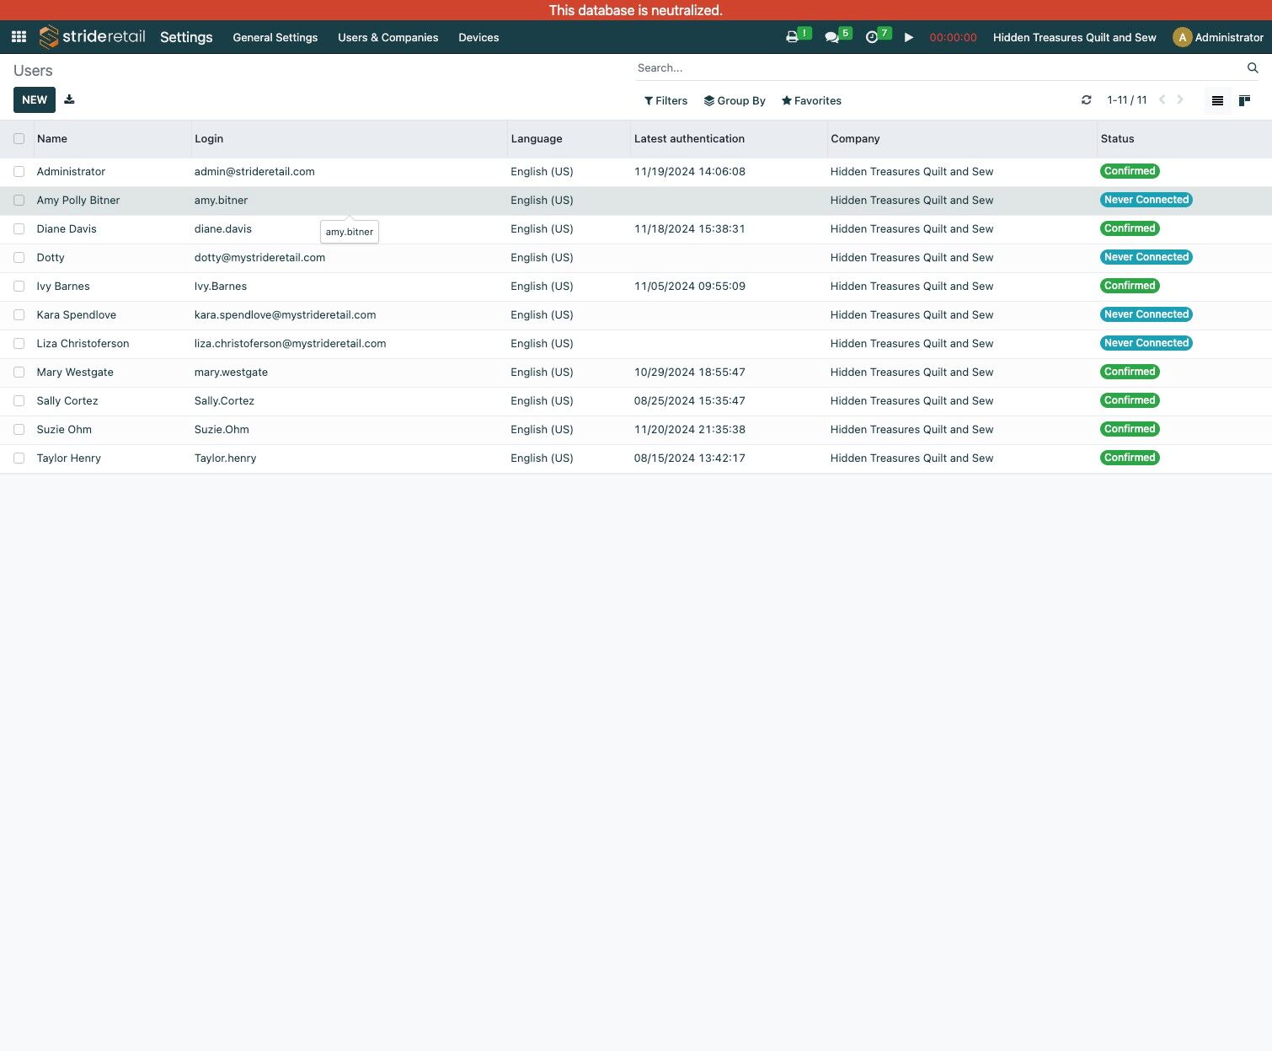Switch to kanban view icon

(1244, 100)
